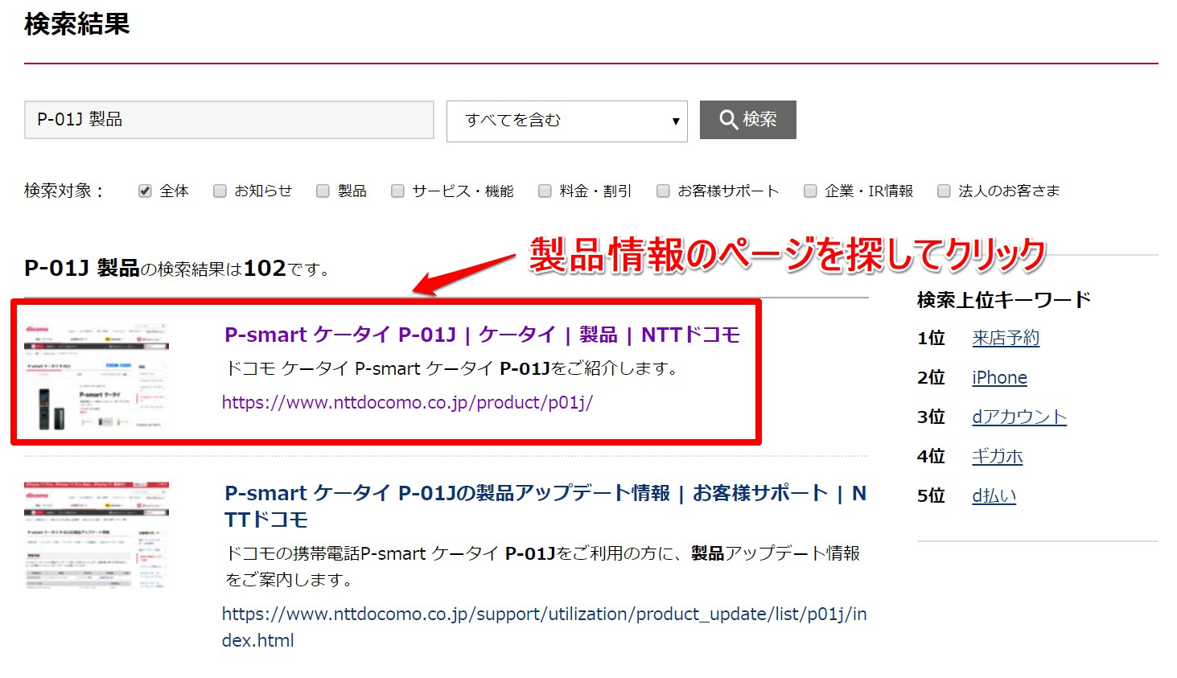This screenshot has height=678, width=1177.
Task: Click the 検索結果 page heading
Action: tap(77, 24)
